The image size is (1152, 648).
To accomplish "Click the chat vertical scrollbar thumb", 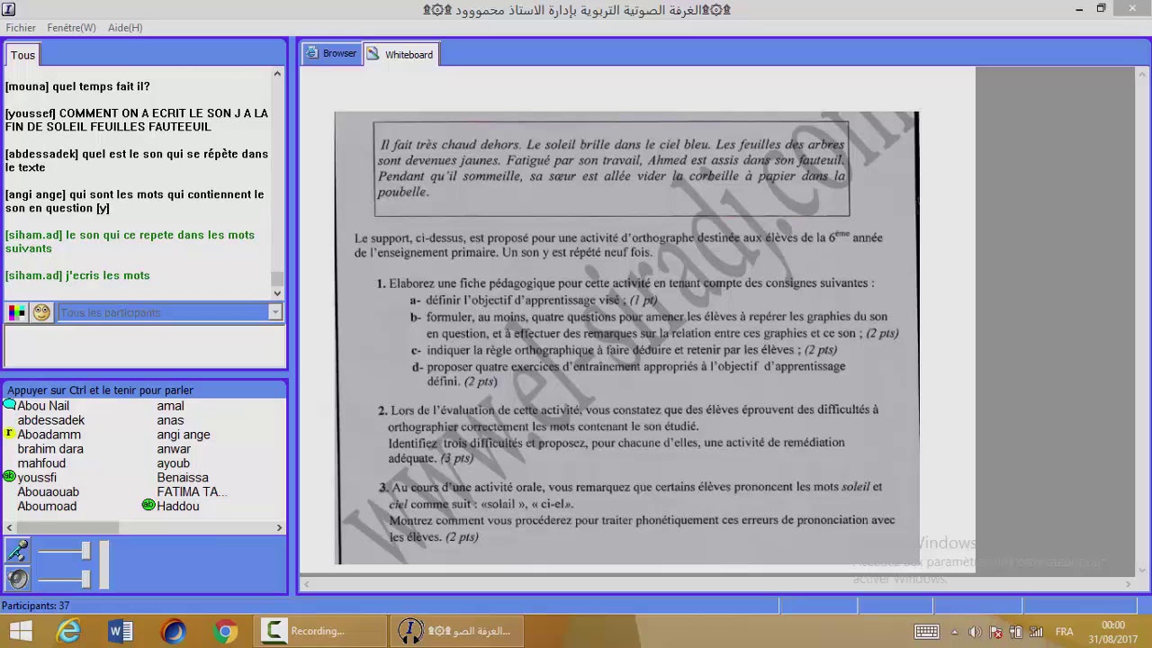I will (277, 278).
